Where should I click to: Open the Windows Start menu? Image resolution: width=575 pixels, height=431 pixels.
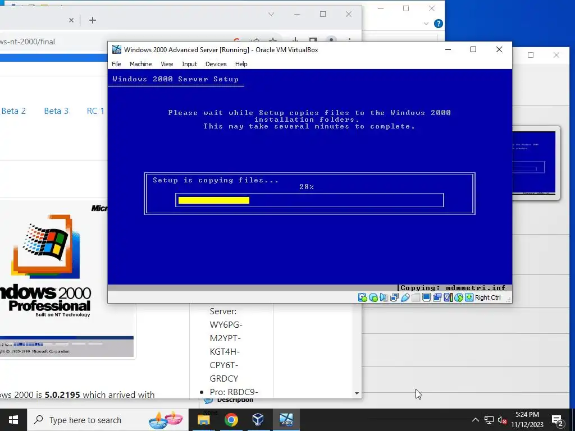click(13, 420)
